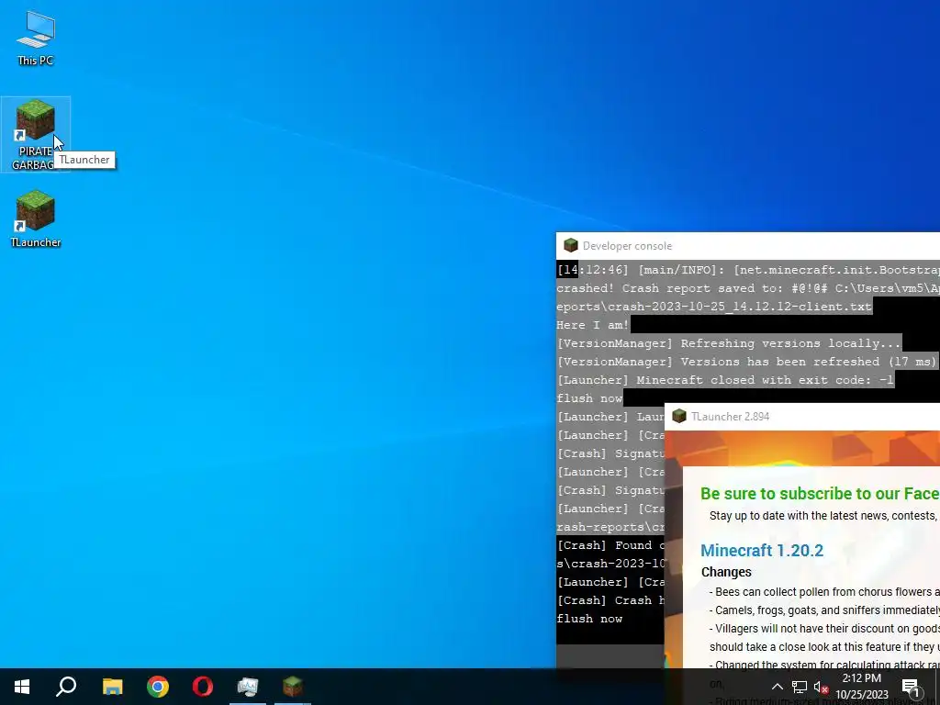940x705 pixels.
Task: Show hidden tray icons chevron
Action: (777, 687)
